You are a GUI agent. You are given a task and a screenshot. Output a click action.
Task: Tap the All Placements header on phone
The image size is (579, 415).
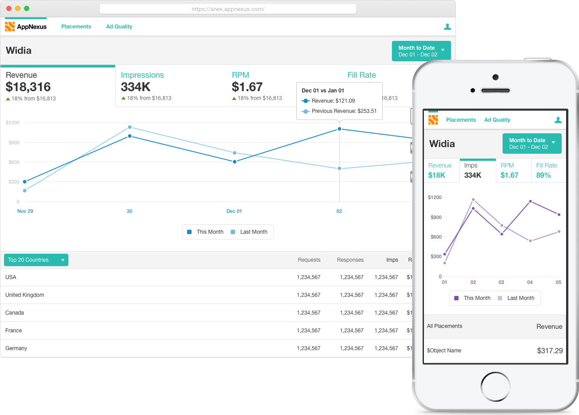(444, 326)
